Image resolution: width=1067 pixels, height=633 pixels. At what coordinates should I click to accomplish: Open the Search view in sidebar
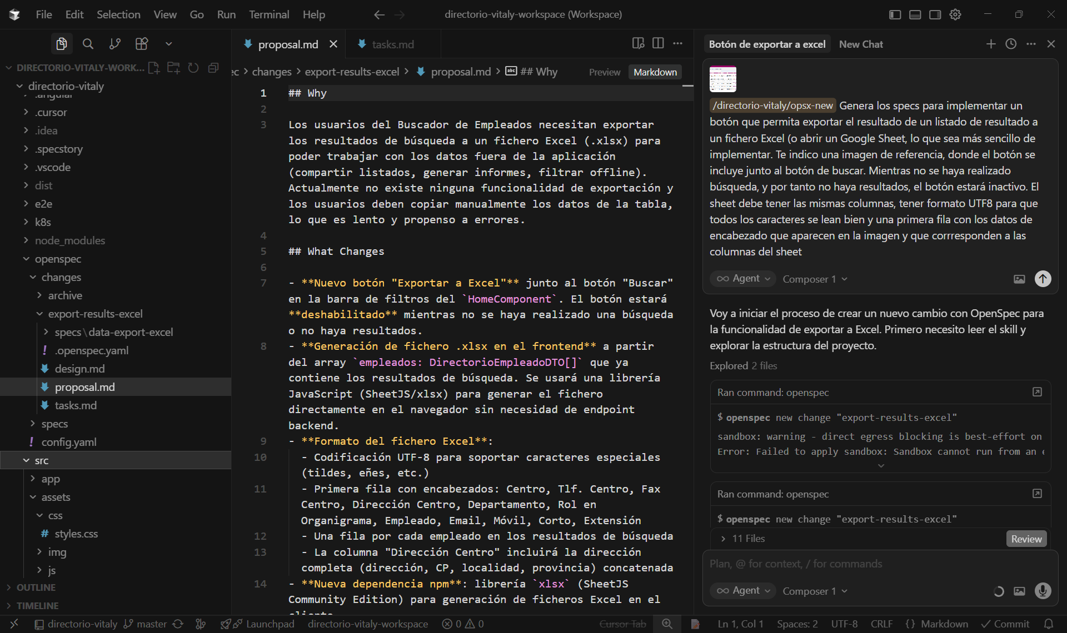click(x=88, y=44)
